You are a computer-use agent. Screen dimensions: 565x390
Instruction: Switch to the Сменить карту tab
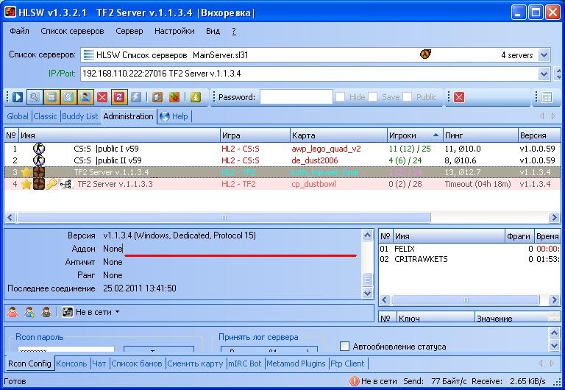tap(195, 364)
